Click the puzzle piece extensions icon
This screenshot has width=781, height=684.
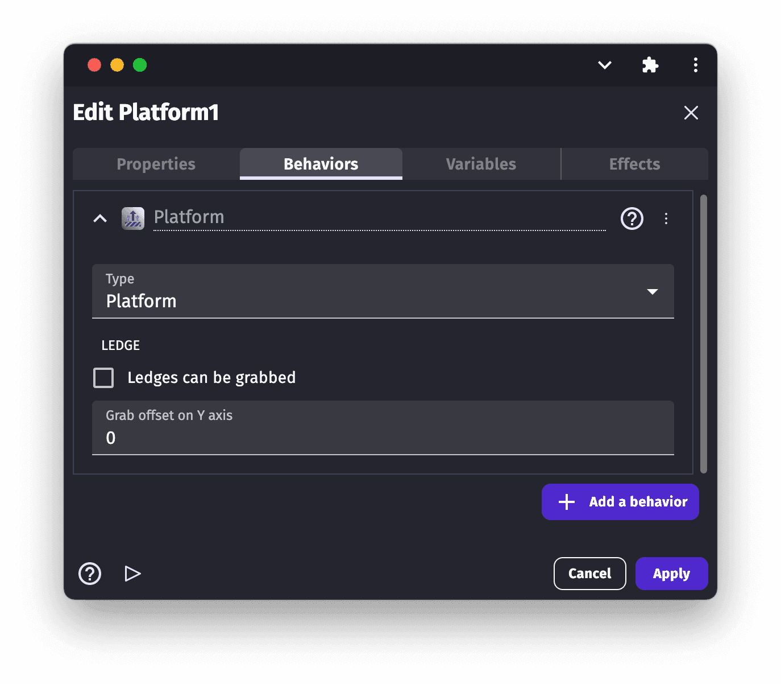click(x=650, y=65)
